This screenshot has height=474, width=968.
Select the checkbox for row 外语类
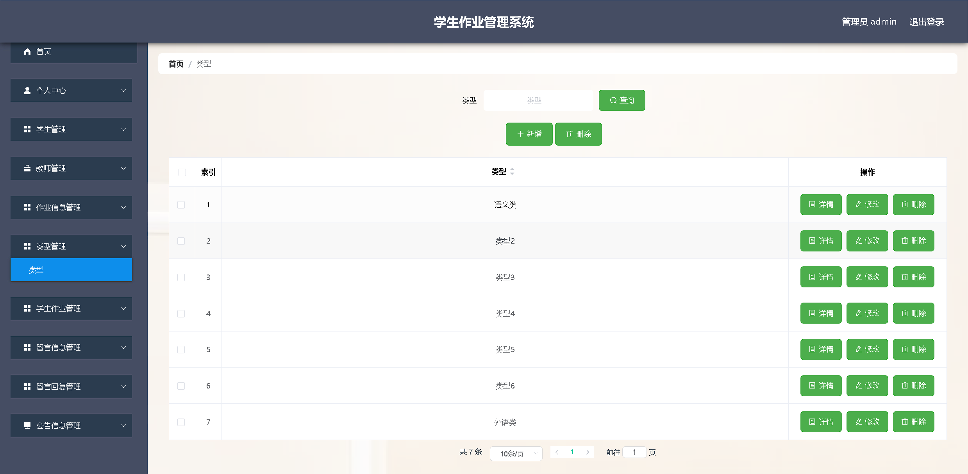click(x=181, y=422)
